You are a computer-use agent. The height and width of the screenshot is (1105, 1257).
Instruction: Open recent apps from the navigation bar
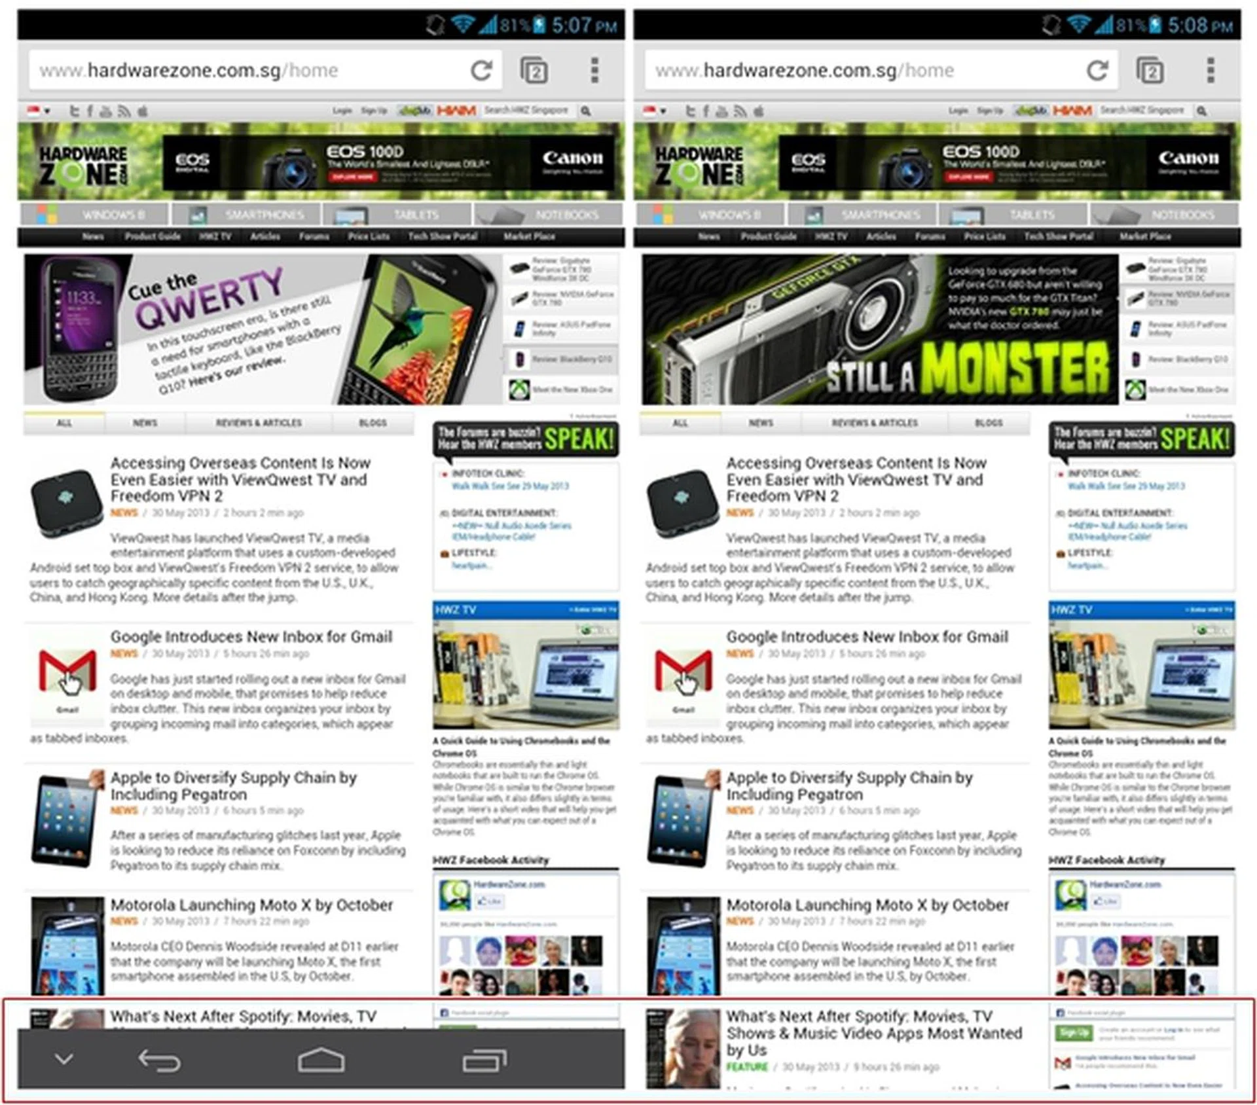coord(484,1060)
